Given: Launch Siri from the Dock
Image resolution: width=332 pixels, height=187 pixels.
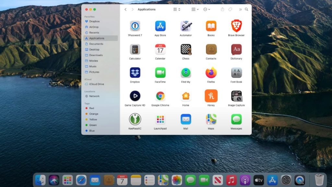Looking at the screenshot, I should pyautogui.click(x=54, y=180).
